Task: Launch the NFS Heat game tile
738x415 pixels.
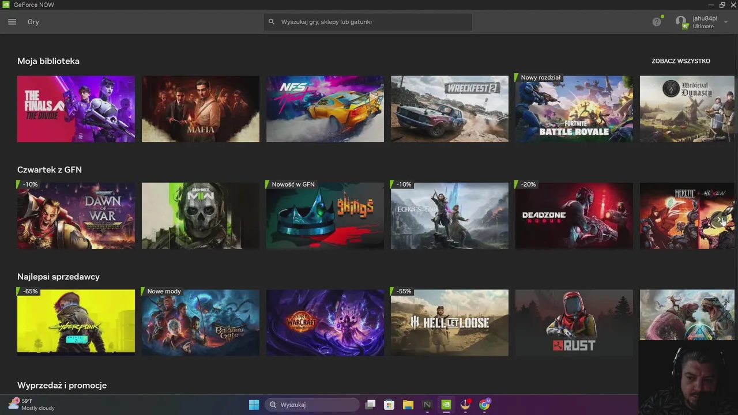Action: point(325,109)
